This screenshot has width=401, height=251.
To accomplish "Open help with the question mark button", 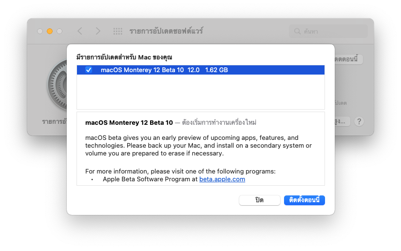I will [x=360, y=121].
